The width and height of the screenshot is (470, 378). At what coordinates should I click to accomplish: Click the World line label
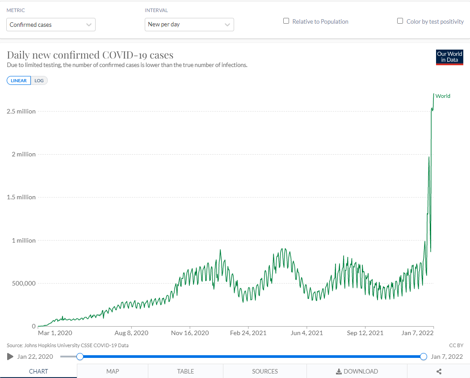pyautogui.click(x=443, y=96)
